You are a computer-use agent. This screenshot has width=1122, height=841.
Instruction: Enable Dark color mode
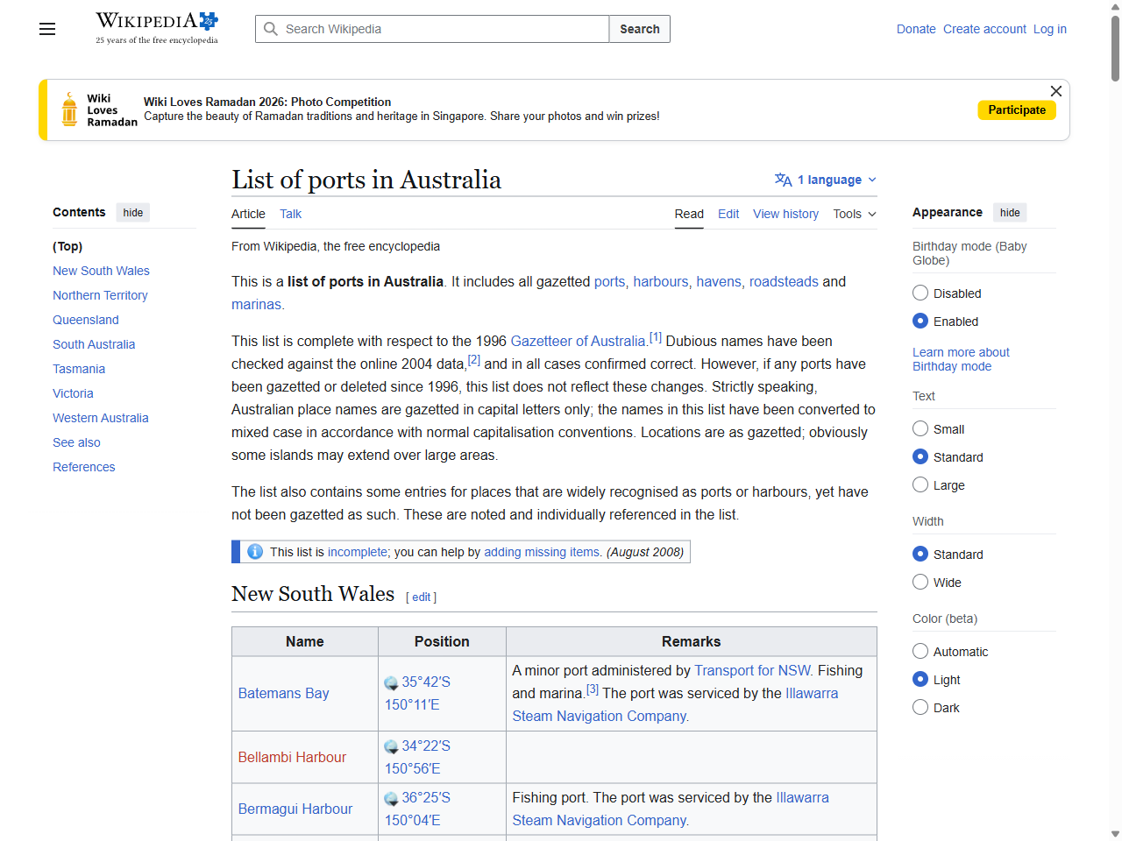click(920, 707)
